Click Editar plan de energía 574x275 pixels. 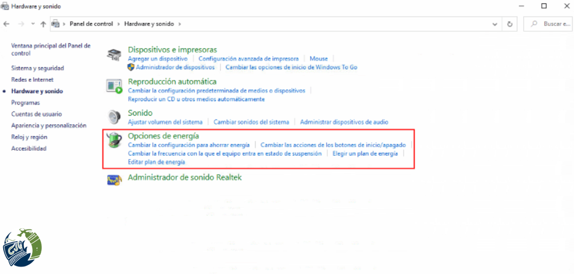(x=156, y=162)
